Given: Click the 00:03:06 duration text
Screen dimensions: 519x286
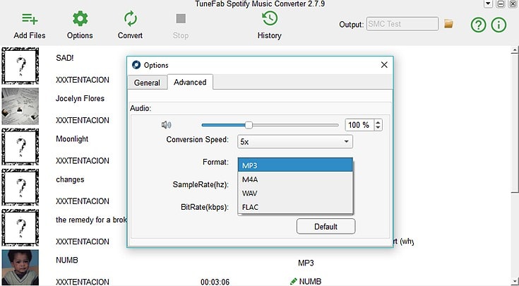Looking at the screenshot, I should click(215, 282).
